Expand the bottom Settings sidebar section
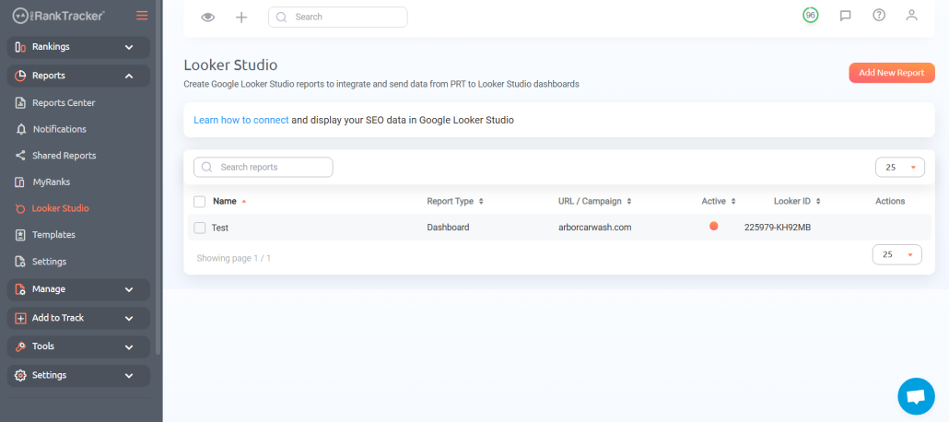This screenshot has width=949, height=422. coord(78,375)
